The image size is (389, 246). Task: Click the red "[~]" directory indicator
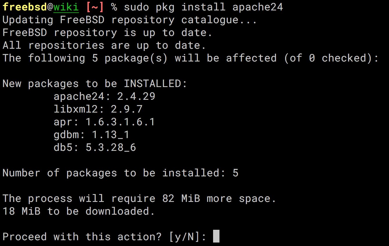pyautogui.click(x=95, y=7)
